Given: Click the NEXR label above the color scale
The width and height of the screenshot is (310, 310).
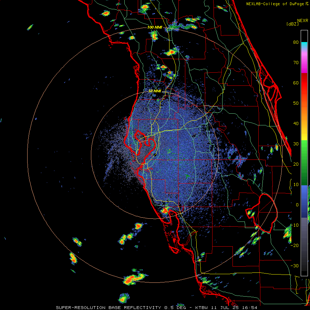Looking at the screenshot, I should coord(302,21).
